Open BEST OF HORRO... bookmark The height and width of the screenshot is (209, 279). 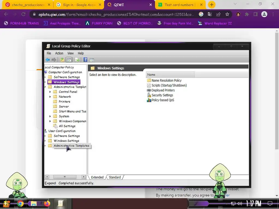[x=135, y=23]
